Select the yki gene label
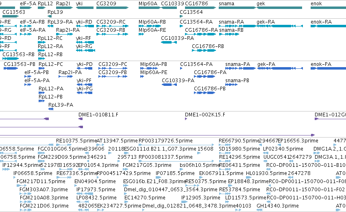Image resolution: width=346 pixels, height=212 pixels. tap(79, 4)
